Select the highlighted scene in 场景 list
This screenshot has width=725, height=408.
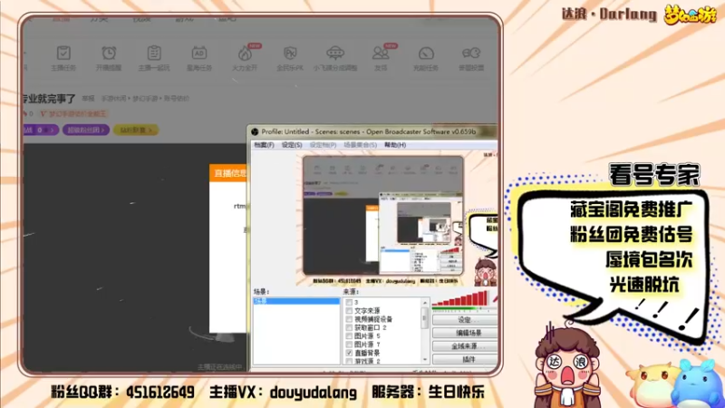tap(296, 301)
